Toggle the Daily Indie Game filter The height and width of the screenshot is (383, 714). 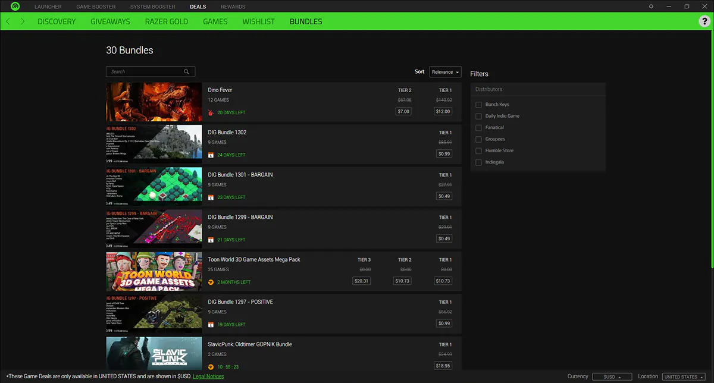[478, 116]
